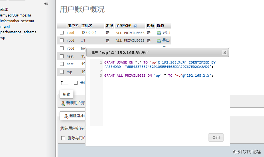Image resolution: width=264 pixels, height=157 pixels.
Task: Check the drop databases with users checkbox
Action: [63, 138]
